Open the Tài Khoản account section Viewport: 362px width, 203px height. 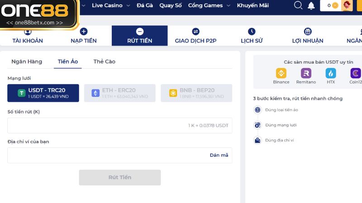click(28, 36)
